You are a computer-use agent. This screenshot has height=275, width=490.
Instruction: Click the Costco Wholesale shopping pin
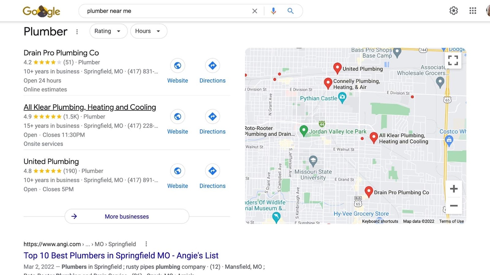coord(449,141)
